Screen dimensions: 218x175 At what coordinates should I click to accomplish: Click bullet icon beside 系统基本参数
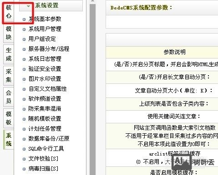click(x=24, y=19)
